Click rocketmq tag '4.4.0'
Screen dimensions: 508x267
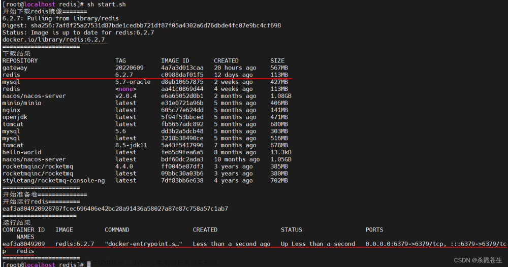pos(124,166)
